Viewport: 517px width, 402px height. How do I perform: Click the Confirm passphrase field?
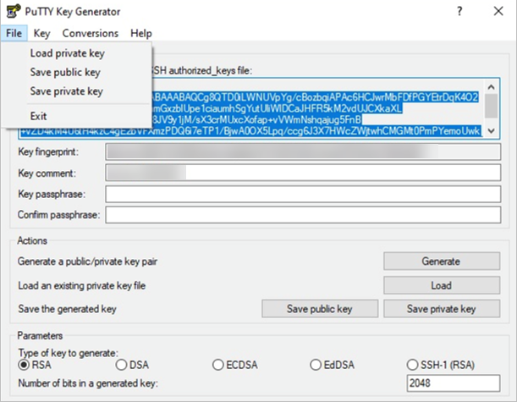point(303,215)
